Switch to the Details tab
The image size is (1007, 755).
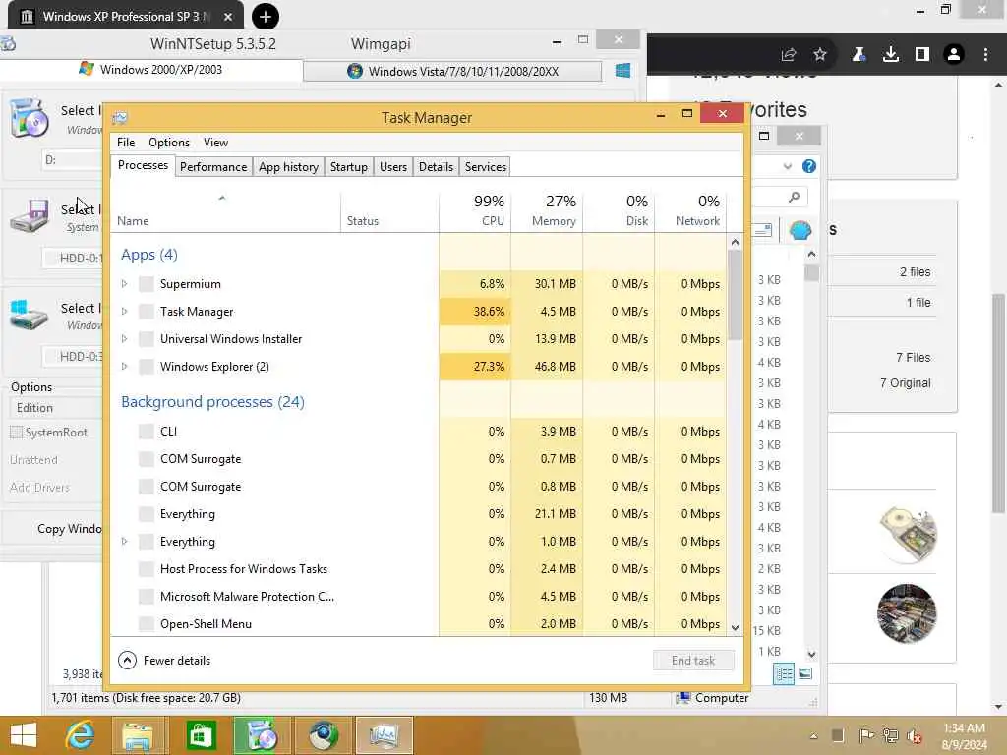point(436,167)
